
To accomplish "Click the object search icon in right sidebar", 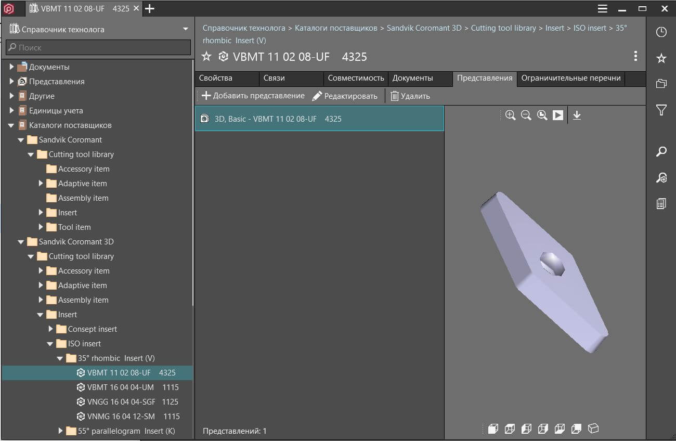I will [661, 177].
